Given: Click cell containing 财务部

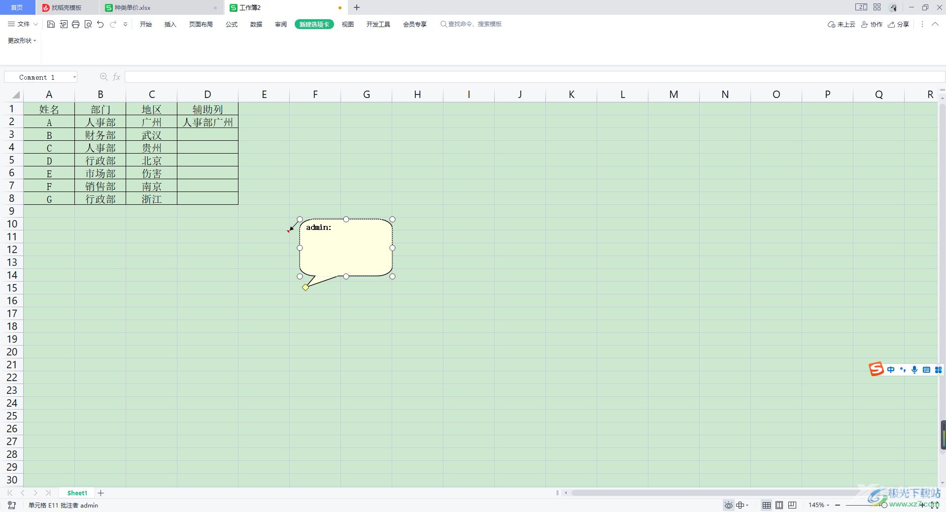Looking at the screenshot, I should pyautogui.click(x=100, y=134).
